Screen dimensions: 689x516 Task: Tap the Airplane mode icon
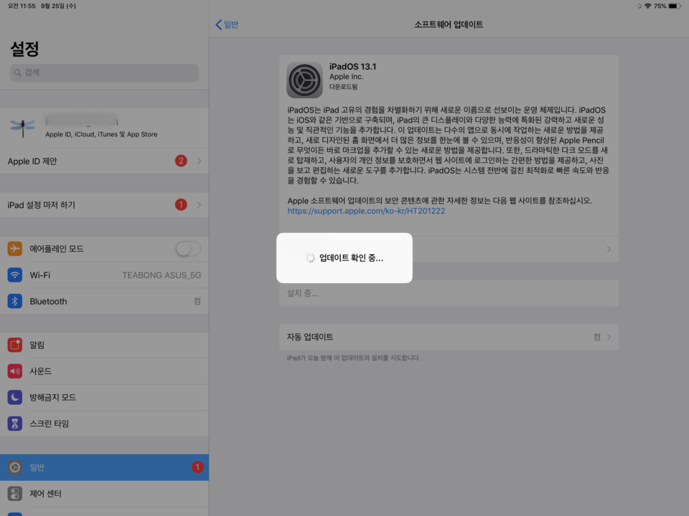click(14, 249)
